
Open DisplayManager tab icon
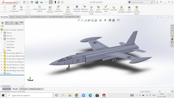click(21, 23)
